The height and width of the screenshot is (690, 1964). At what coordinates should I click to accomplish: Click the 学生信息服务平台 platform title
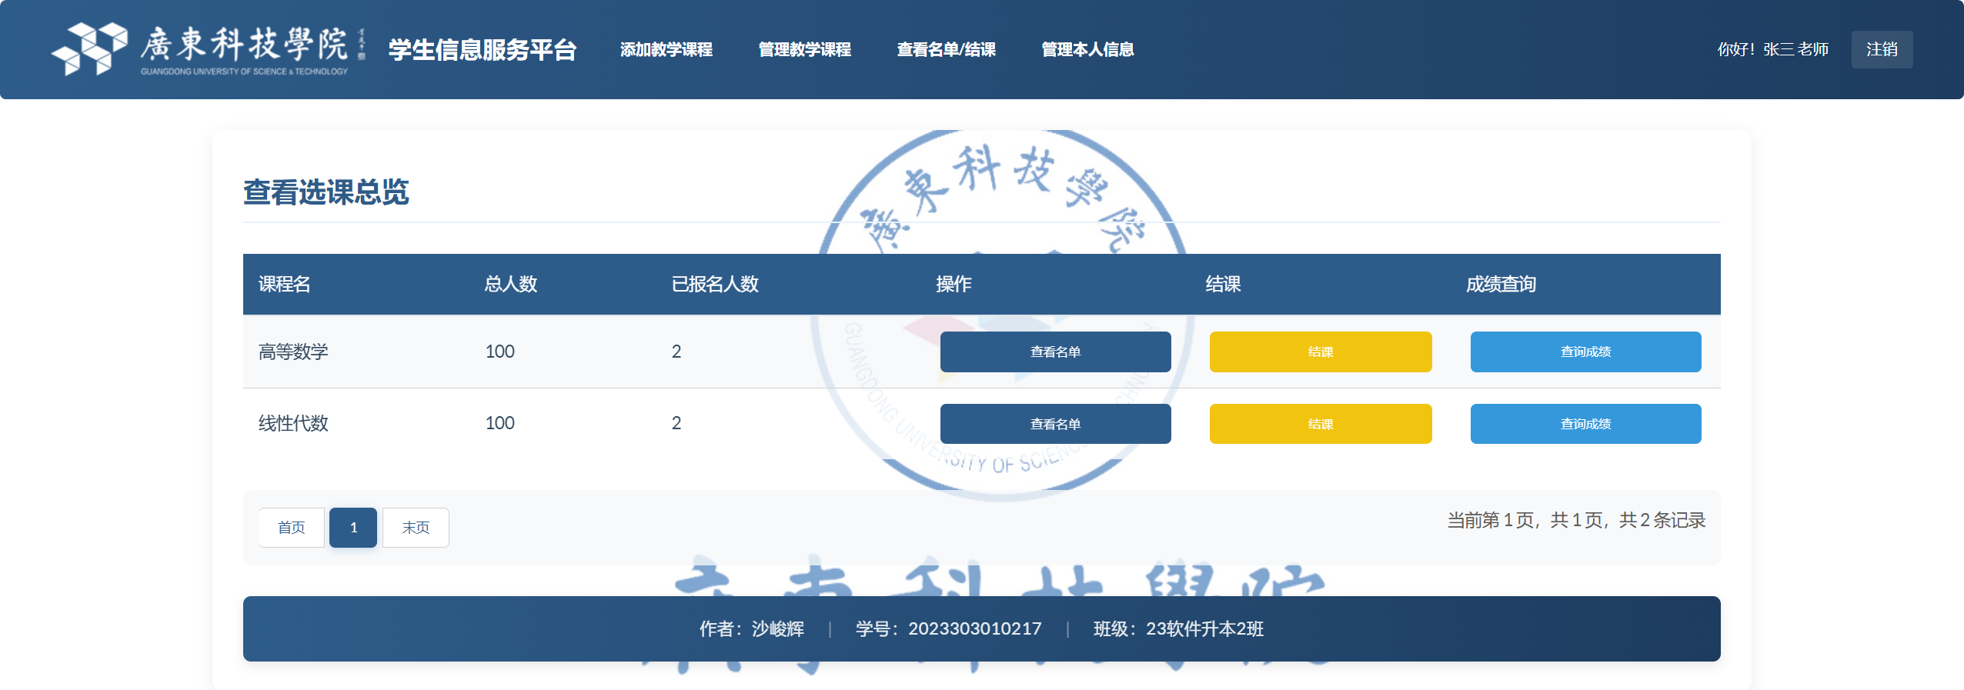tap(483, 50)
